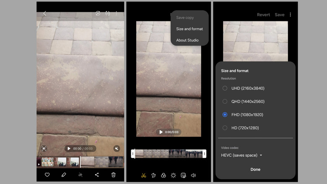Go back using the left arrow in gallery
The height and width of the screenshot is (184, 327).
pyautogui.click(x=44, y=13)
